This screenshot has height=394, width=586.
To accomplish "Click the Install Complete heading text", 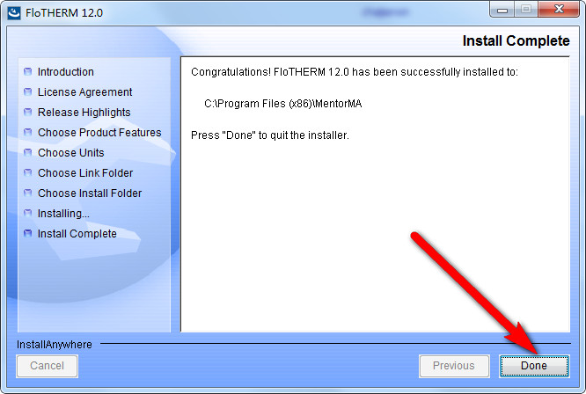I will [516, 40].
